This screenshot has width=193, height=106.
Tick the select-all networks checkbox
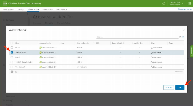[12, 43]
